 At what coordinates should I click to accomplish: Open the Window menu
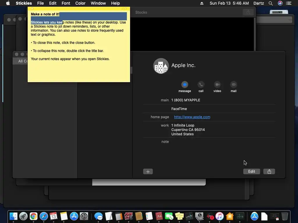coord(98,3)
